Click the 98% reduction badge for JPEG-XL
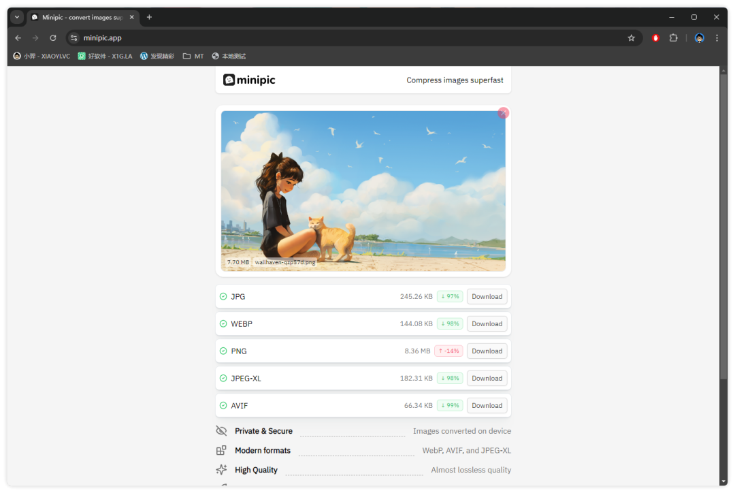 (x=450, y=378)
